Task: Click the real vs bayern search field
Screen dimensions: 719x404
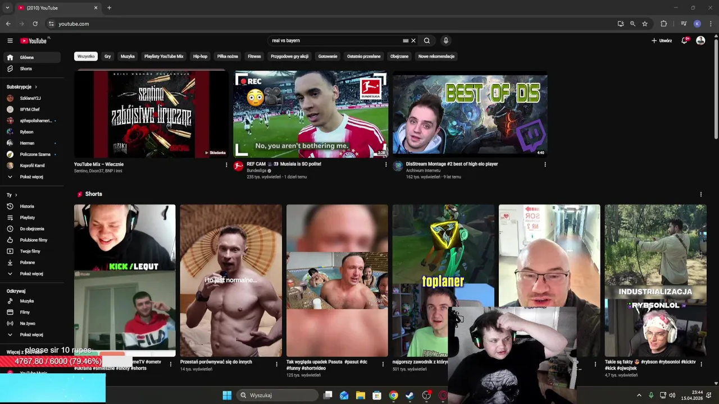Action: (x=335, y=40)
